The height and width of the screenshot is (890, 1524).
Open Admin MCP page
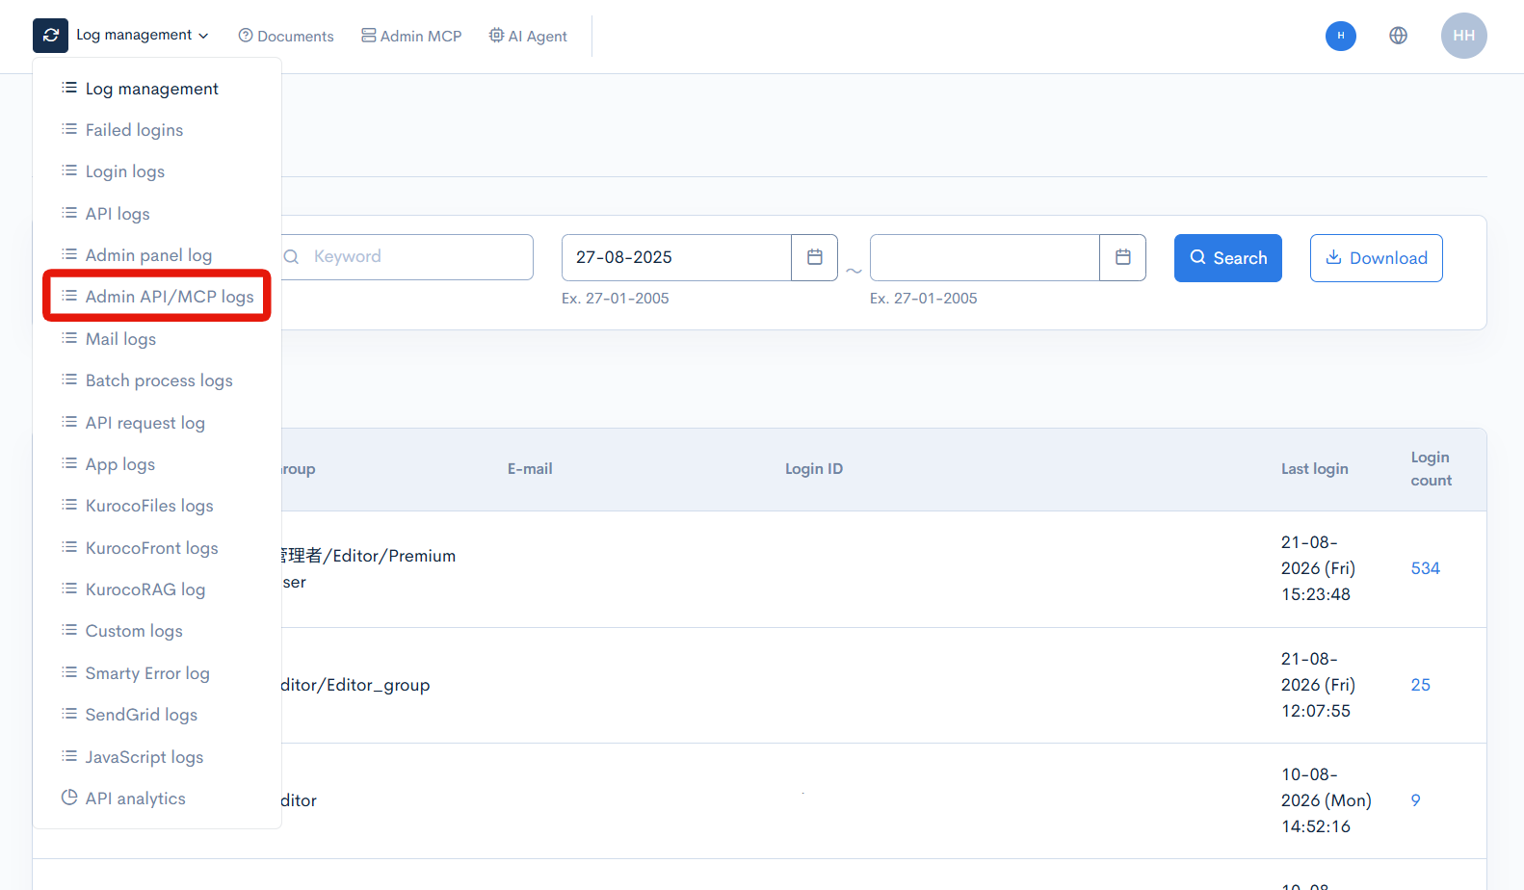[411, 36]
